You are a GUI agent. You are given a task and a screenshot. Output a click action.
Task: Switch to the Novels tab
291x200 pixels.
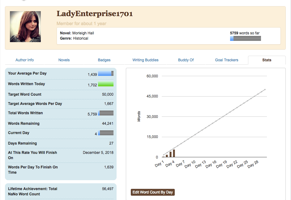64,60
